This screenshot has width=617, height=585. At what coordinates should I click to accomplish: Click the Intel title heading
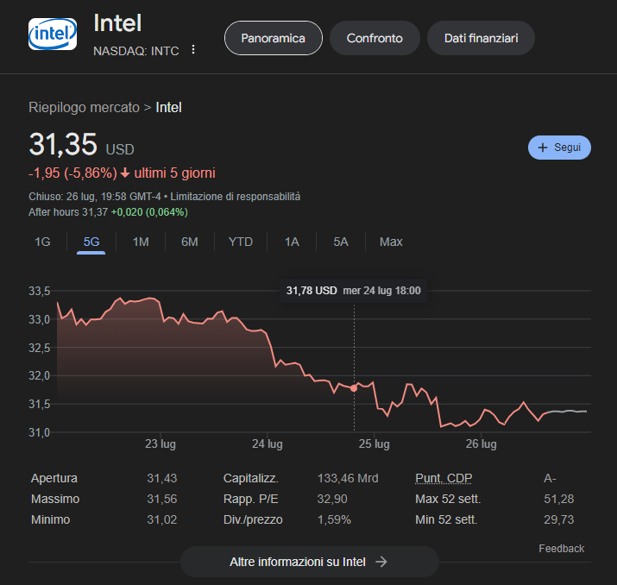(x=117, y=22)
